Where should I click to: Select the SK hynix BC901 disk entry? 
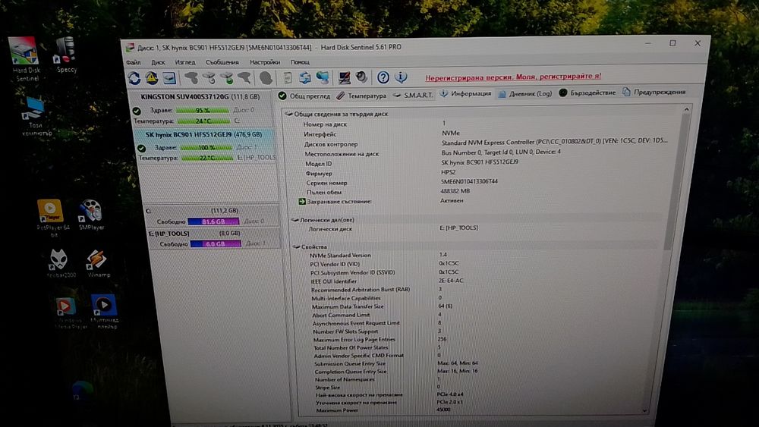click(x=206, y=146)
